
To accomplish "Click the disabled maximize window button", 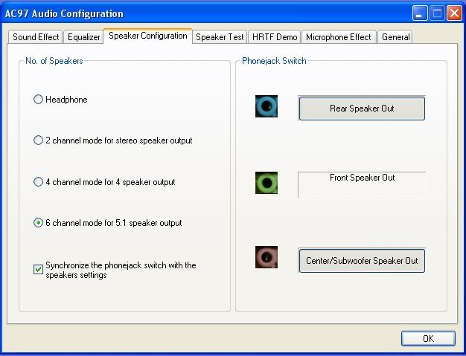I will pos(437,13).
